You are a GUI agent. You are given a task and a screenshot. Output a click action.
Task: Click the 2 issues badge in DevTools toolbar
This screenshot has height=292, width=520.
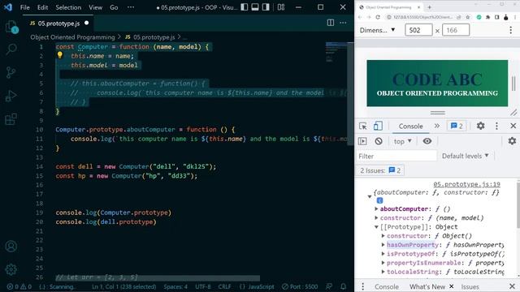[457, 127]
